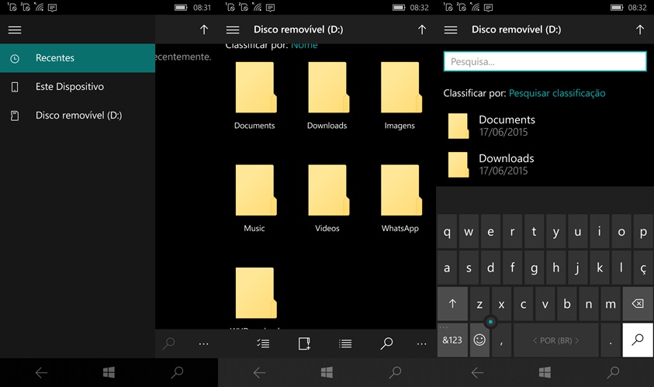The width and height of the screenshot is (654, 387).
Task: Open hamburger menu in middle screen
Action: pyautogui.click(x=233, y=30)
